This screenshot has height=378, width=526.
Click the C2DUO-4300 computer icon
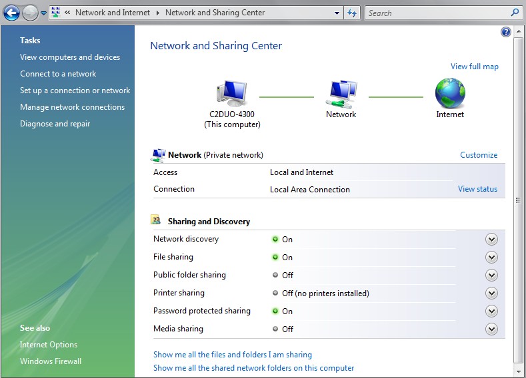point(232,93)
